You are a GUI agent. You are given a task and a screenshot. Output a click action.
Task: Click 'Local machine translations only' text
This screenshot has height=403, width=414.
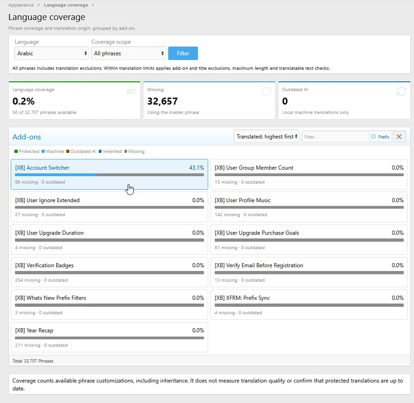(315, 112)
